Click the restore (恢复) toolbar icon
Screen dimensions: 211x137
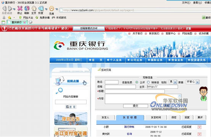(x=41, y=8)
